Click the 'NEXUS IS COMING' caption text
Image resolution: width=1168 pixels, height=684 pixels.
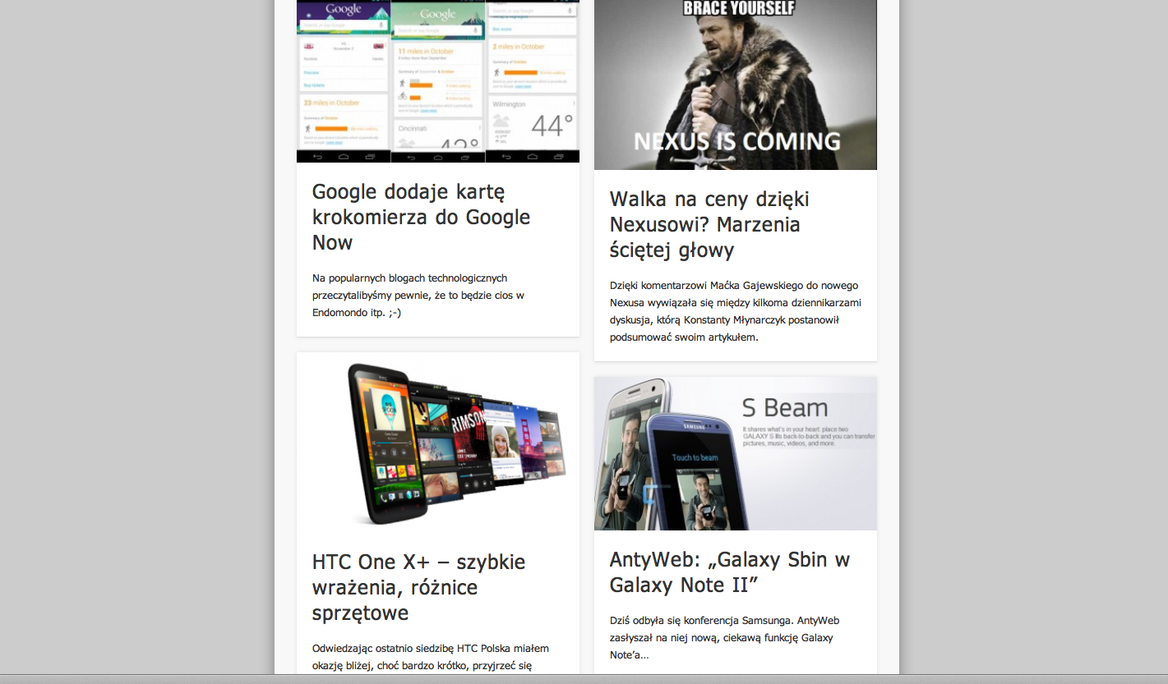click(736, 141)
